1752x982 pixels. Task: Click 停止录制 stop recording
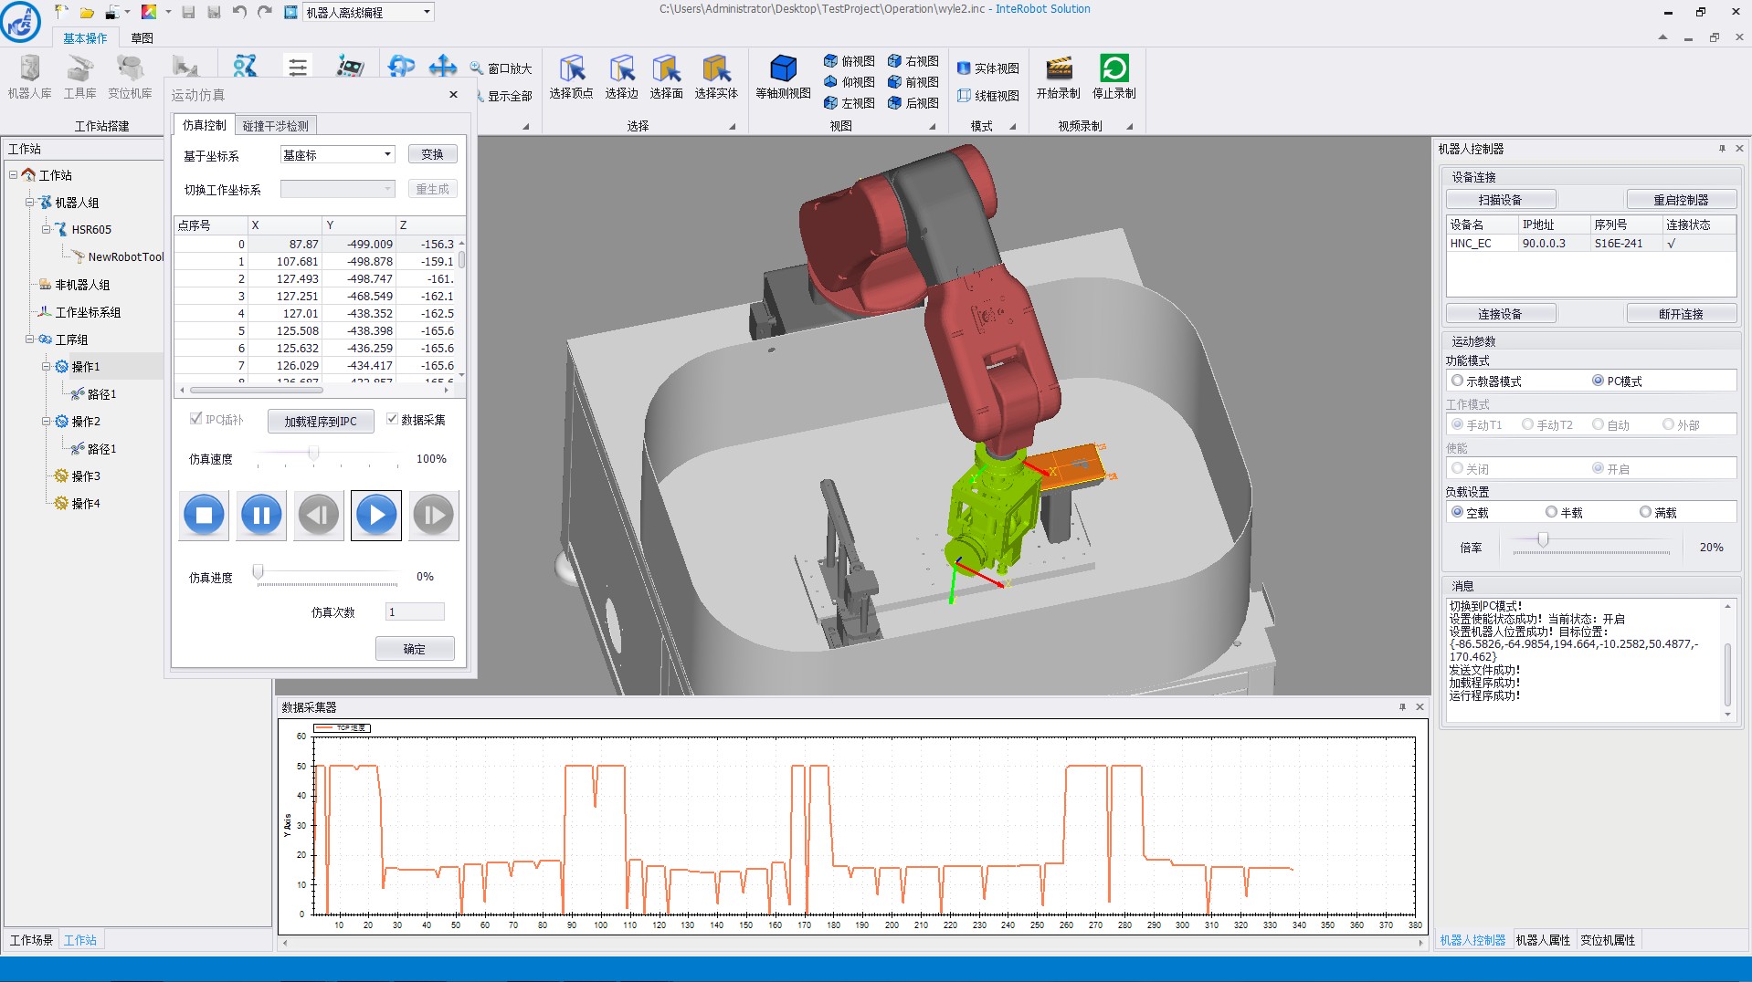click(x=1114, y=78)
